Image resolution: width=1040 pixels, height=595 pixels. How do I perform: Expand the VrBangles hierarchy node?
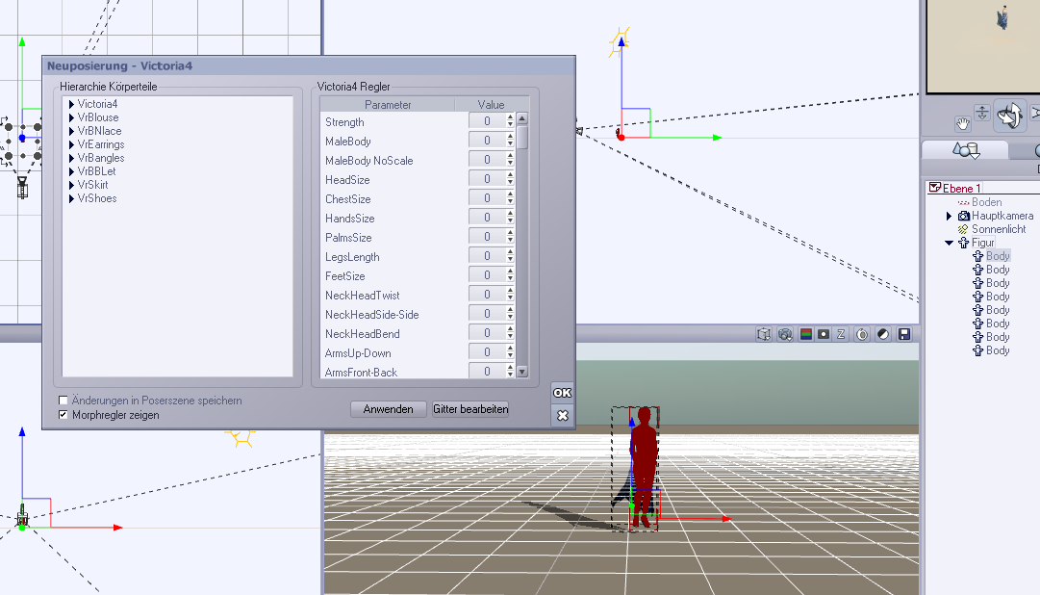click(71, 158)
